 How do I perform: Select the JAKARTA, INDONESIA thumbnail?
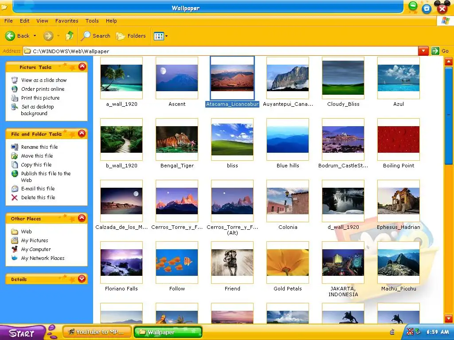pyautogui.click(x=343, y=263)
